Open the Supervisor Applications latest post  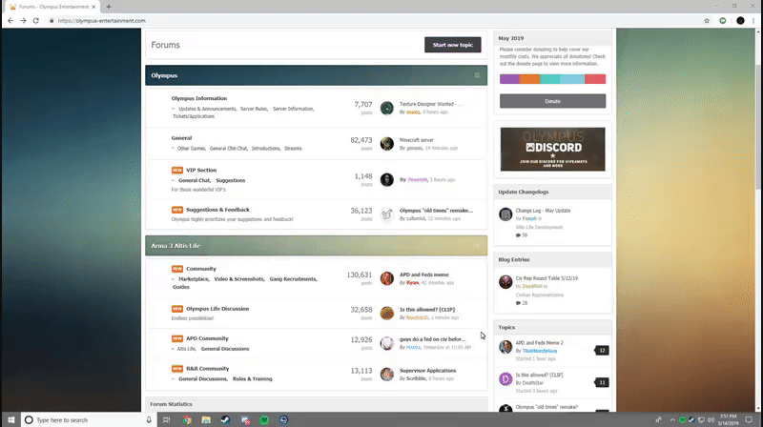[x=427, y=371]
